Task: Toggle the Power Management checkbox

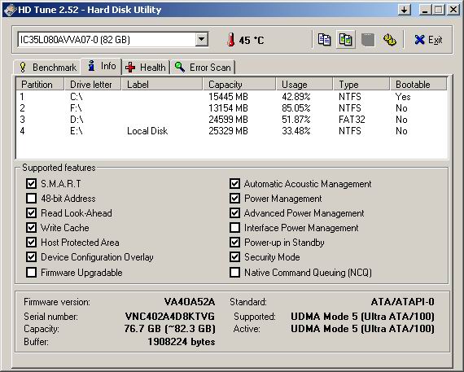Action: click(234, 199)
